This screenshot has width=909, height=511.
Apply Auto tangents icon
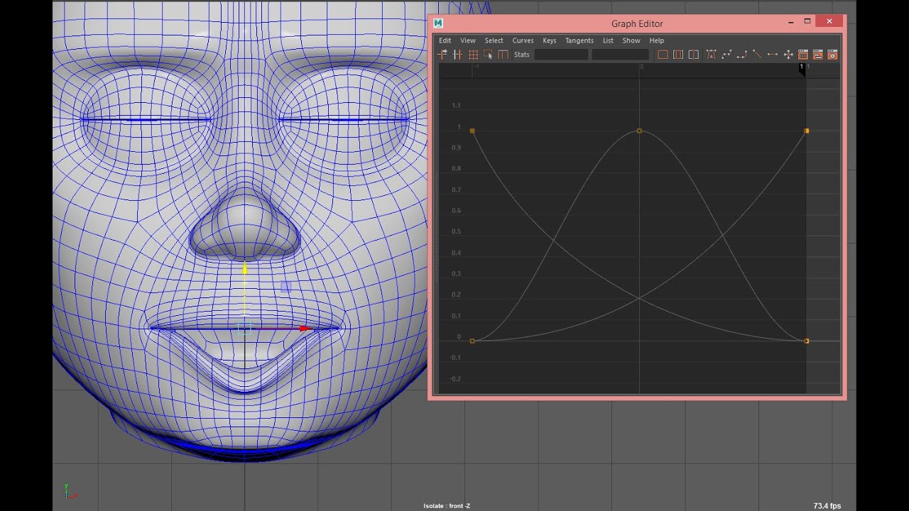coord(711,55)
